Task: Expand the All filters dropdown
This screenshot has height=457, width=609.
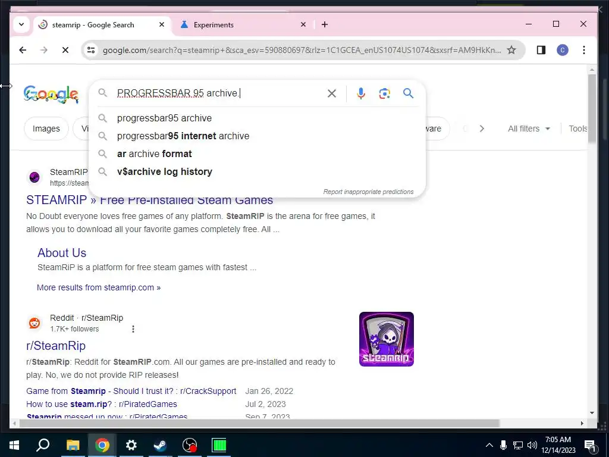Action: [x=529, y=129]
